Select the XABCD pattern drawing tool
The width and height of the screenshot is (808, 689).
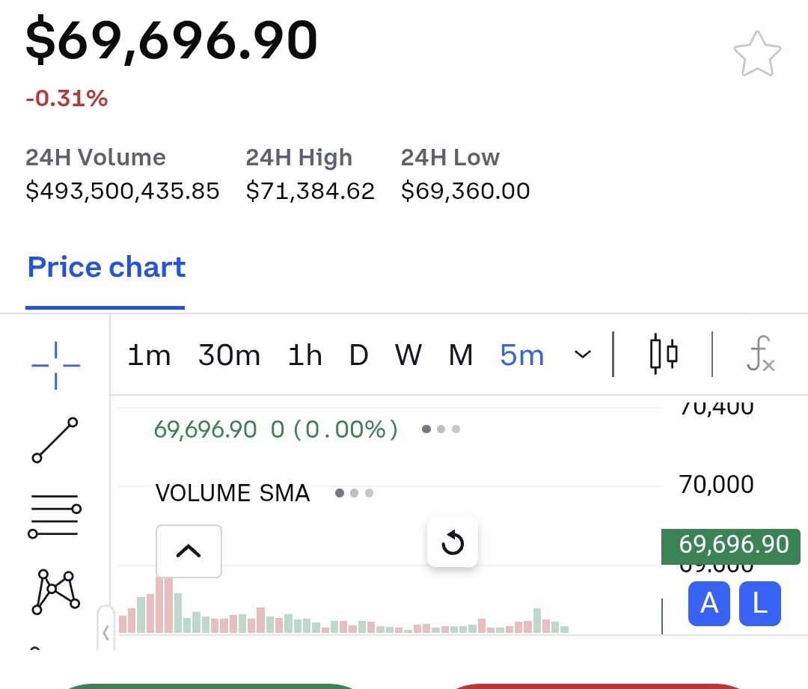coord(55,592)
